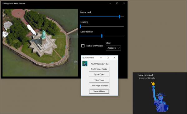Click the New Landmark notification title

[x=146, y=75]
